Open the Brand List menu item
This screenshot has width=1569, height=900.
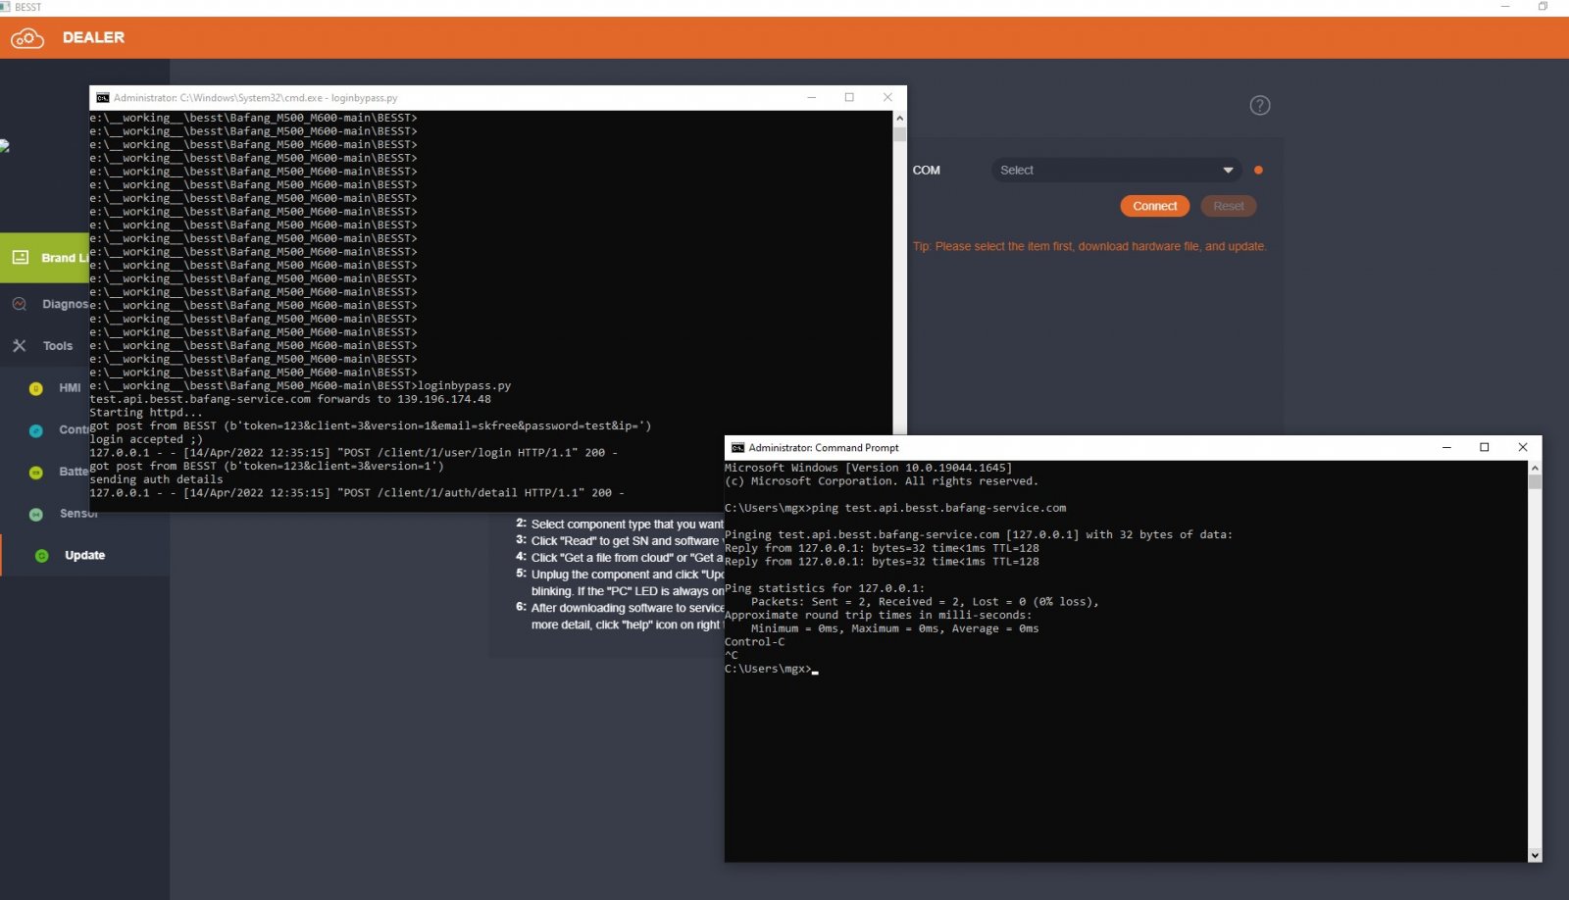click(45, 258)
